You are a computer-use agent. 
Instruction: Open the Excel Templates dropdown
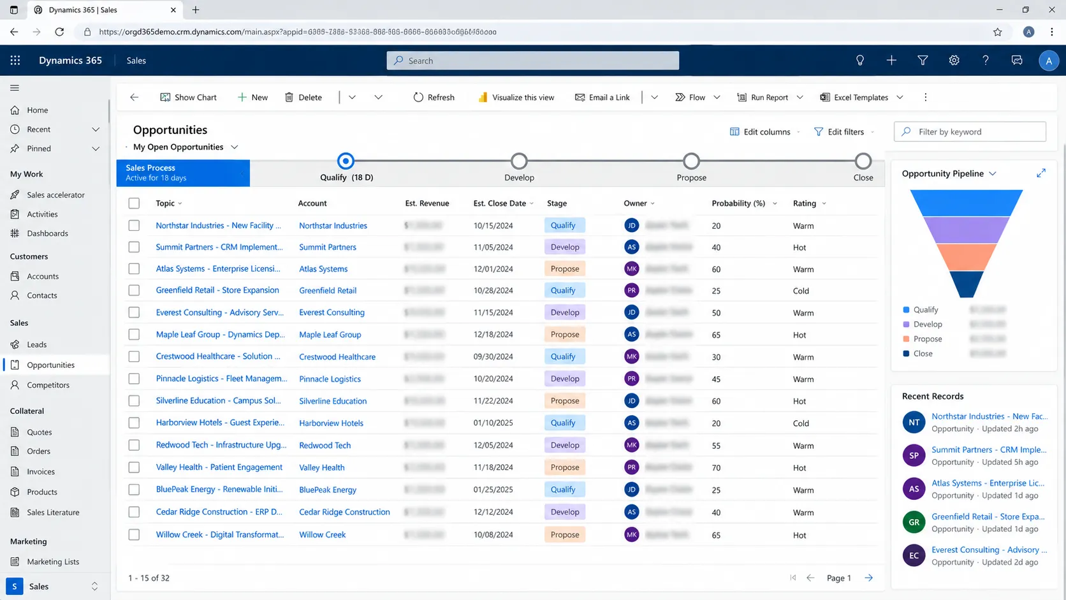(900, 98)
